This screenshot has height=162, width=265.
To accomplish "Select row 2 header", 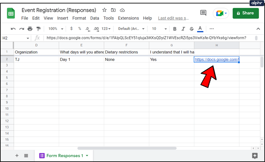I will coord(7,59).
